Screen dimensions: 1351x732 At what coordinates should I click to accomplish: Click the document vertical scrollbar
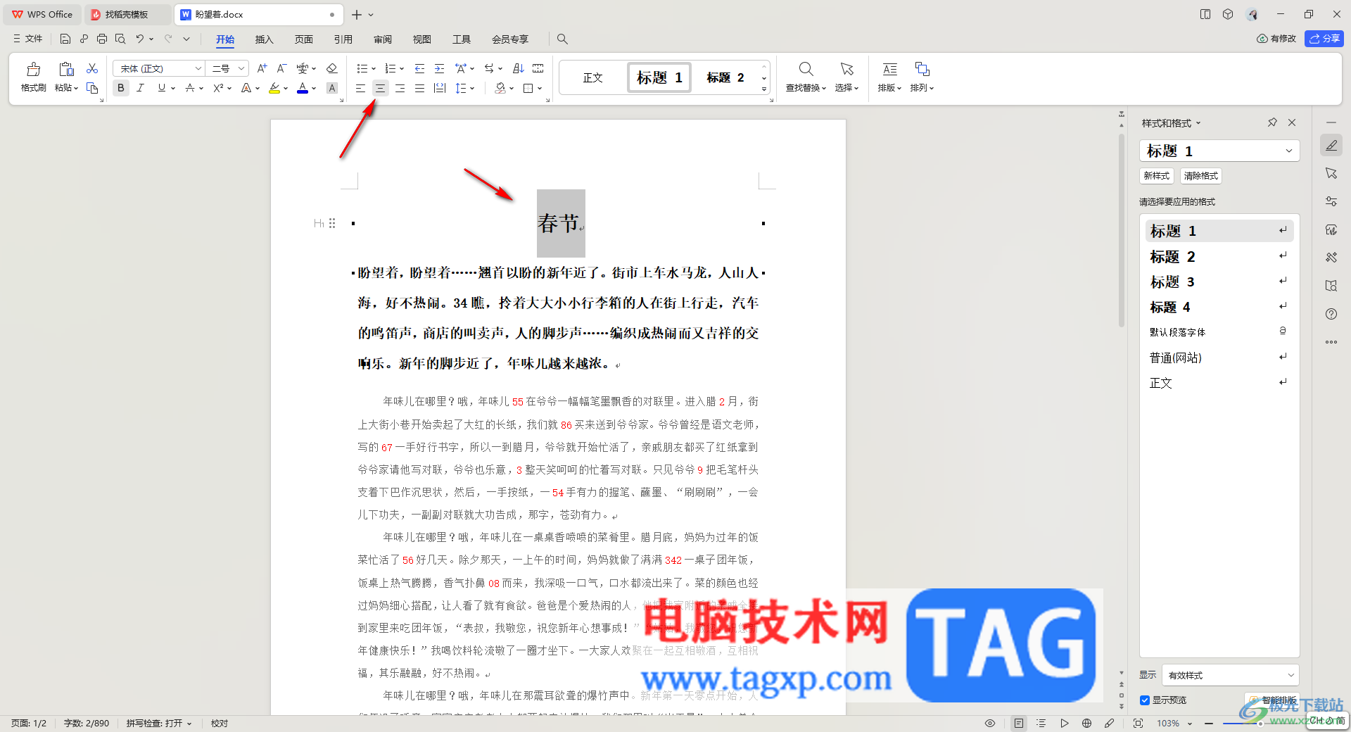pos(1122,231)
